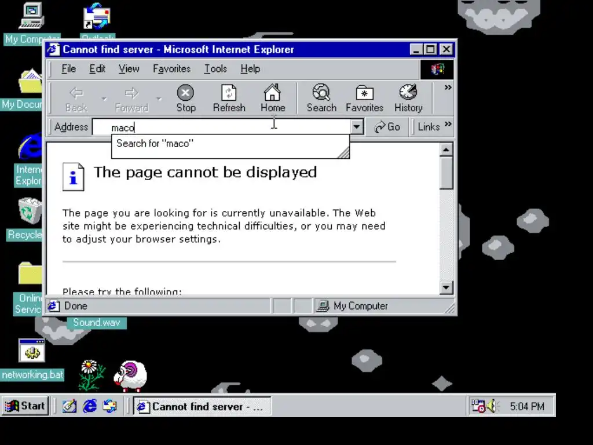Select the 'Search for "maco"' suggestion

click(230, 144)
